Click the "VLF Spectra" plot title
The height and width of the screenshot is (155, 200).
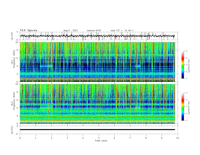point(29,30)
